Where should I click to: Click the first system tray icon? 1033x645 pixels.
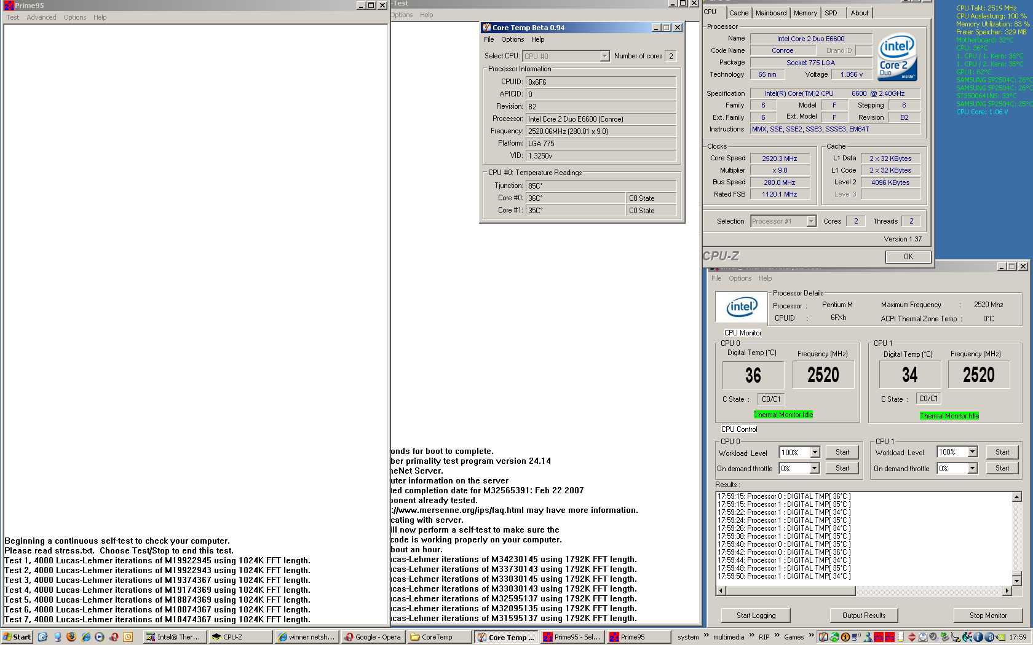[x=823, y=637]
